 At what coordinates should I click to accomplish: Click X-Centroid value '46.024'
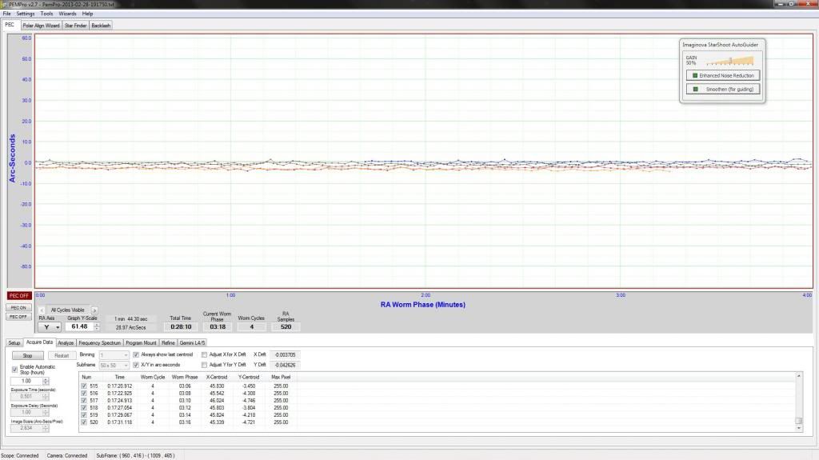(x=217, y=401)
